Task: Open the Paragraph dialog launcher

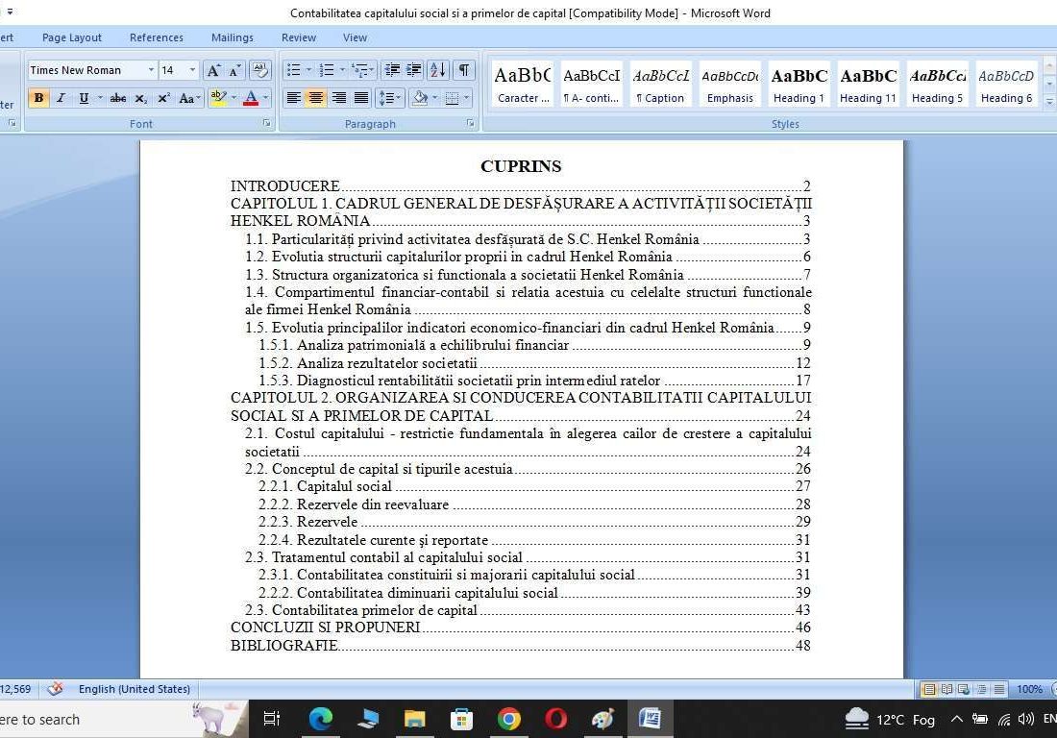Action: (x=470, y=123)
